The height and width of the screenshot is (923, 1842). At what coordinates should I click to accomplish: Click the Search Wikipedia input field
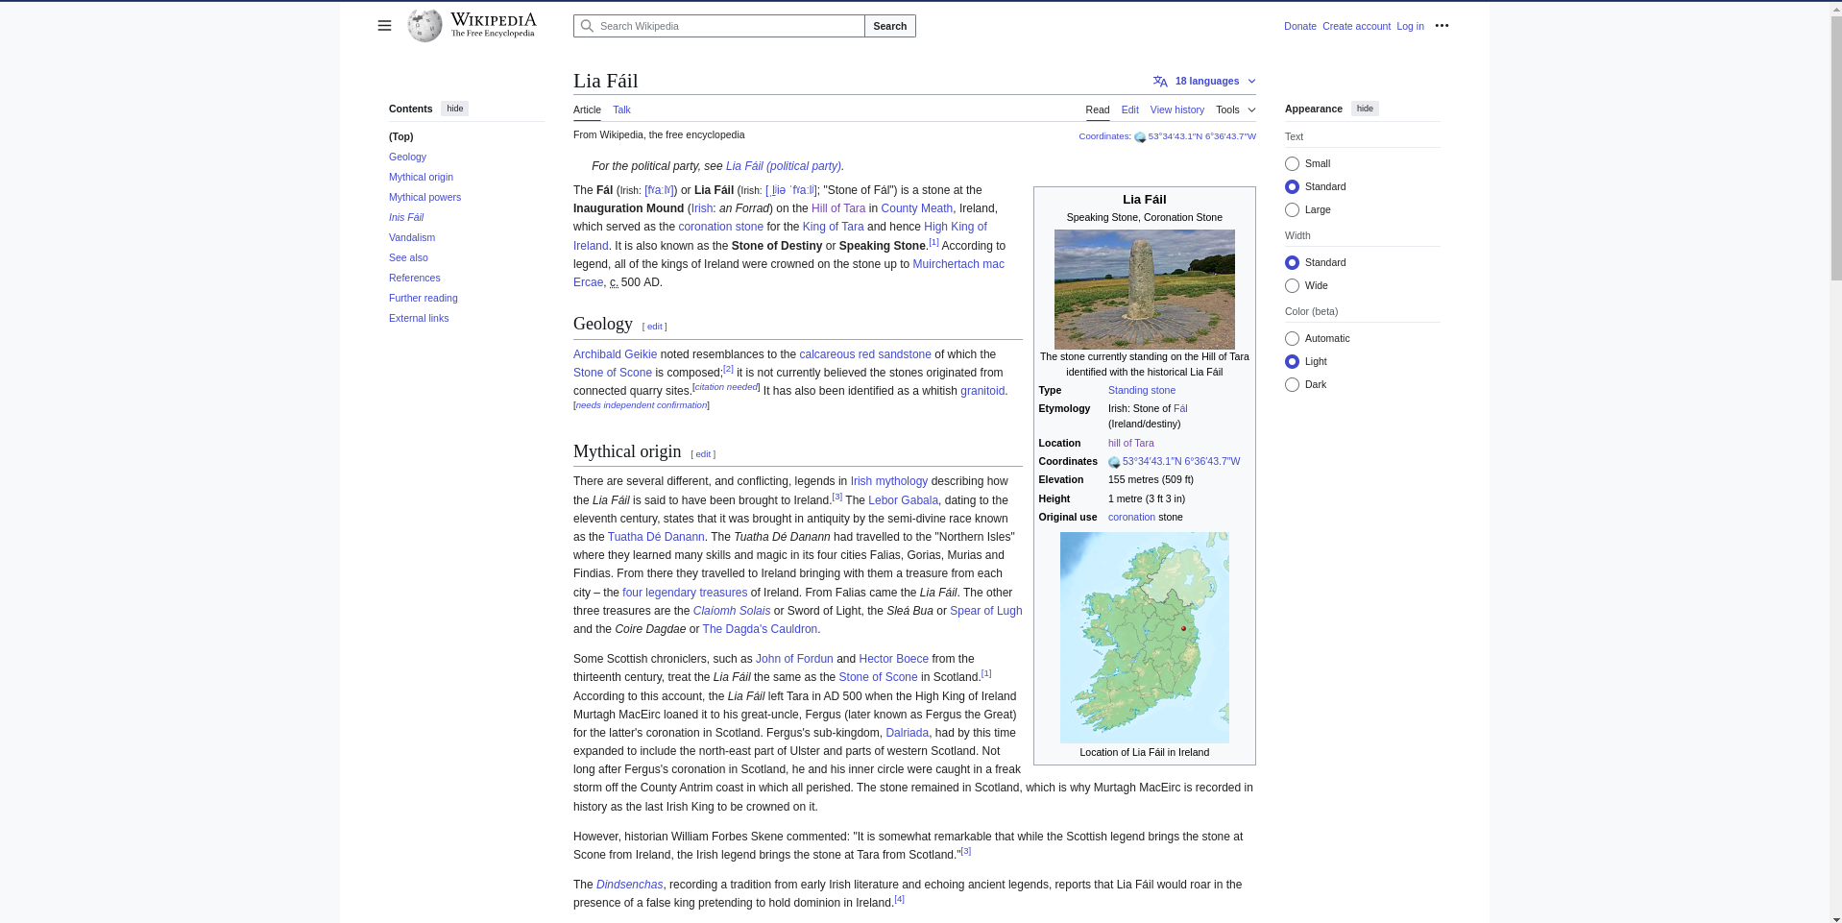[728, 26]
